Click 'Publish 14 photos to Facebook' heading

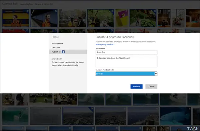(x=115, y=37)
